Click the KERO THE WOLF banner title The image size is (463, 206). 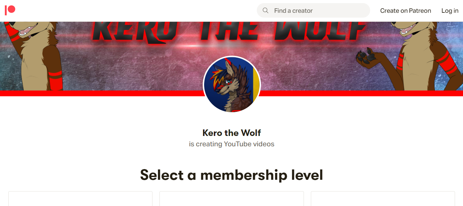point(229,31)
